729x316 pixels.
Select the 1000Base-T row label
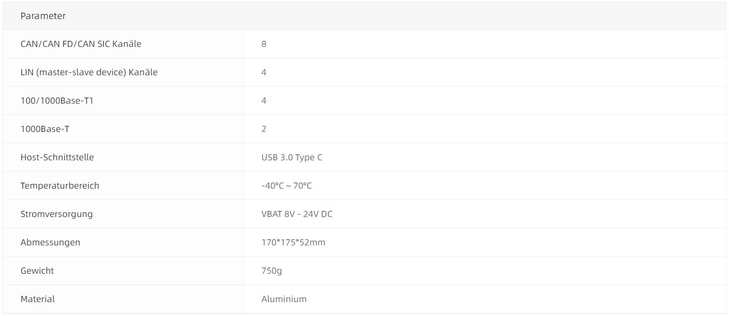[x=45, y=129]
